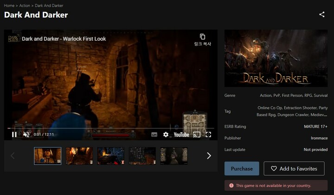The width and height of the screenshot is (334, 195).
Task: Toggle video subtitles/captions
Action: tap(154, 134)
